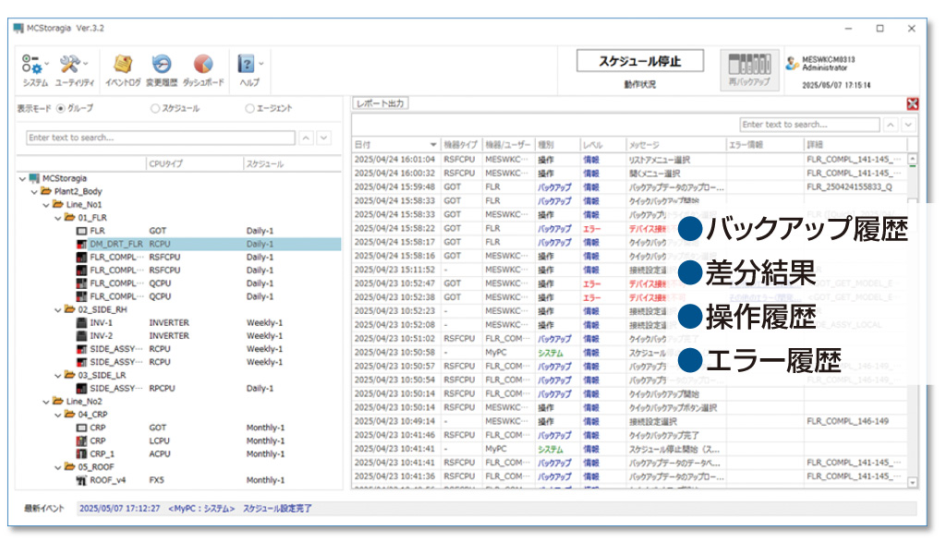
Task: Close the event log panel with red X
Action: click(x=913, y=104)
